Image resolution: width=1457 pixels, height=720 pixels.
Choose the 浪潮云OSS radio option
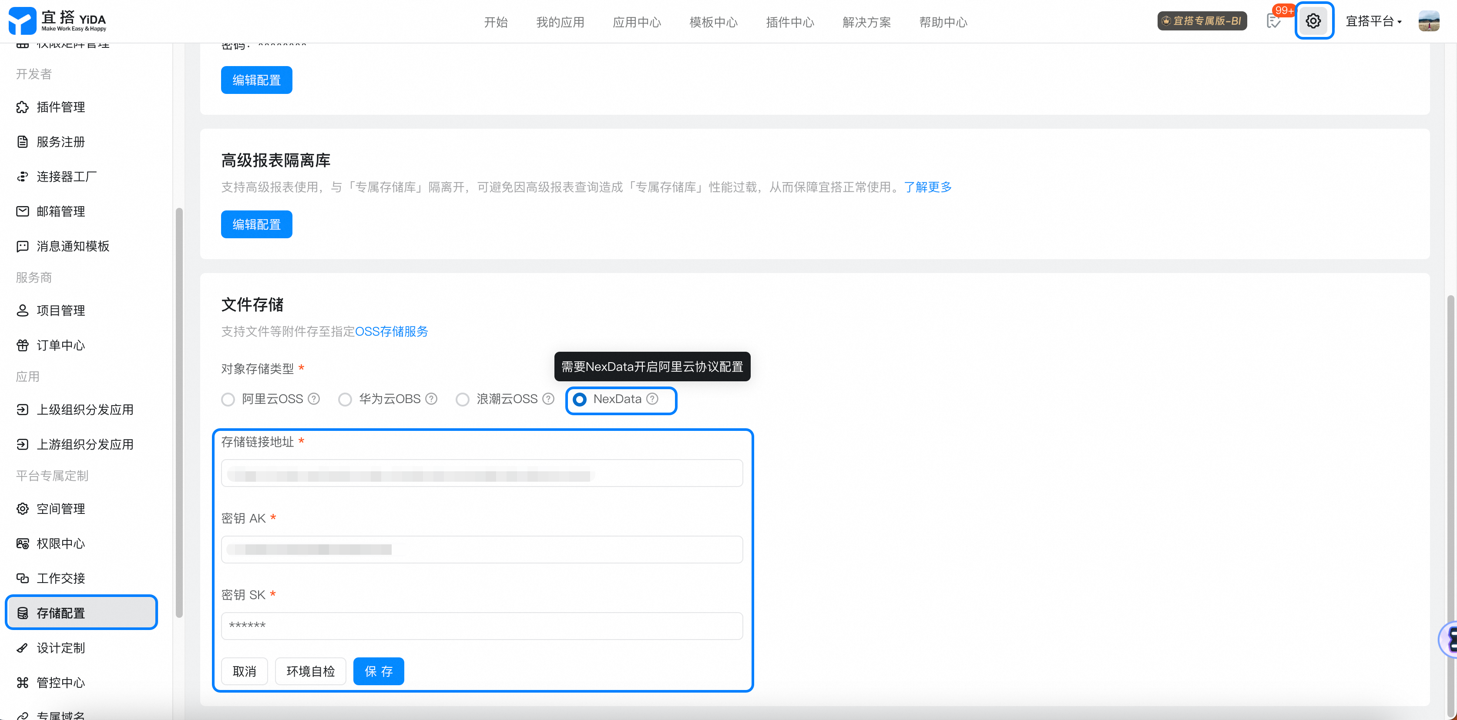pos(463,400)
